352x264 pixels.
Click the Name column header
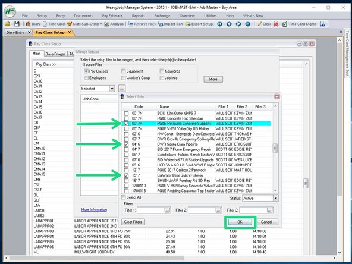click(x=164, y=106)
